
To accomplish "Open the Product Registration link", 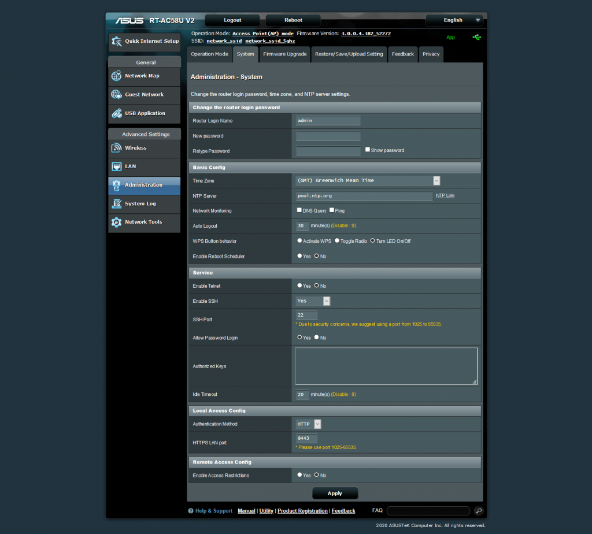I will coord(302,511).
